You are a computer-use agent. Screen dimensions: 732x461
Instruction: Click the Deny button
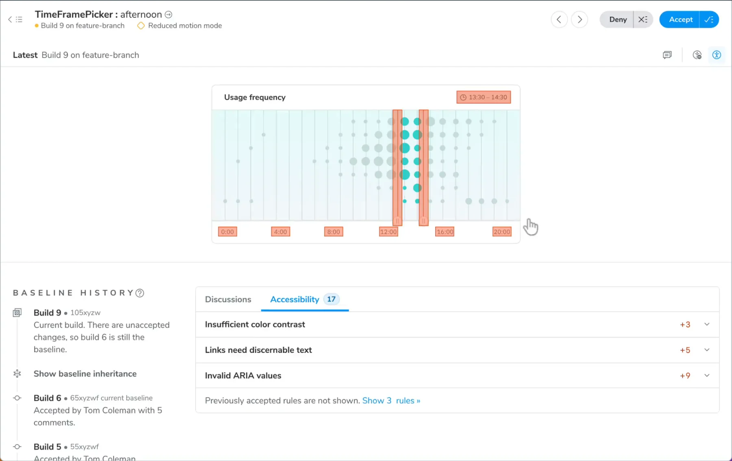[617, 19]
